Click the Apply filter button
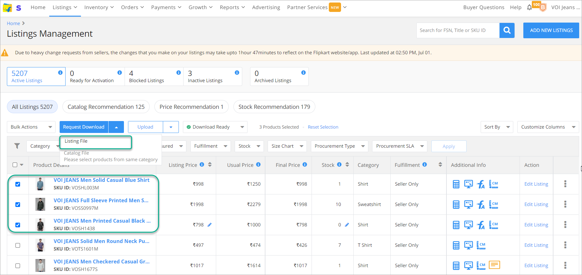The width and height of the screenshot is (582, 275). [449, 146]
